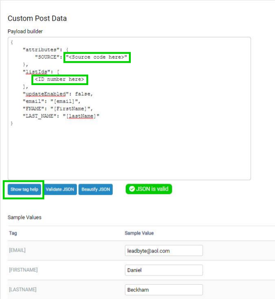Click the green checkmark icon in the valid badge
The image size is (275, 299).
(x=132, y=189)
